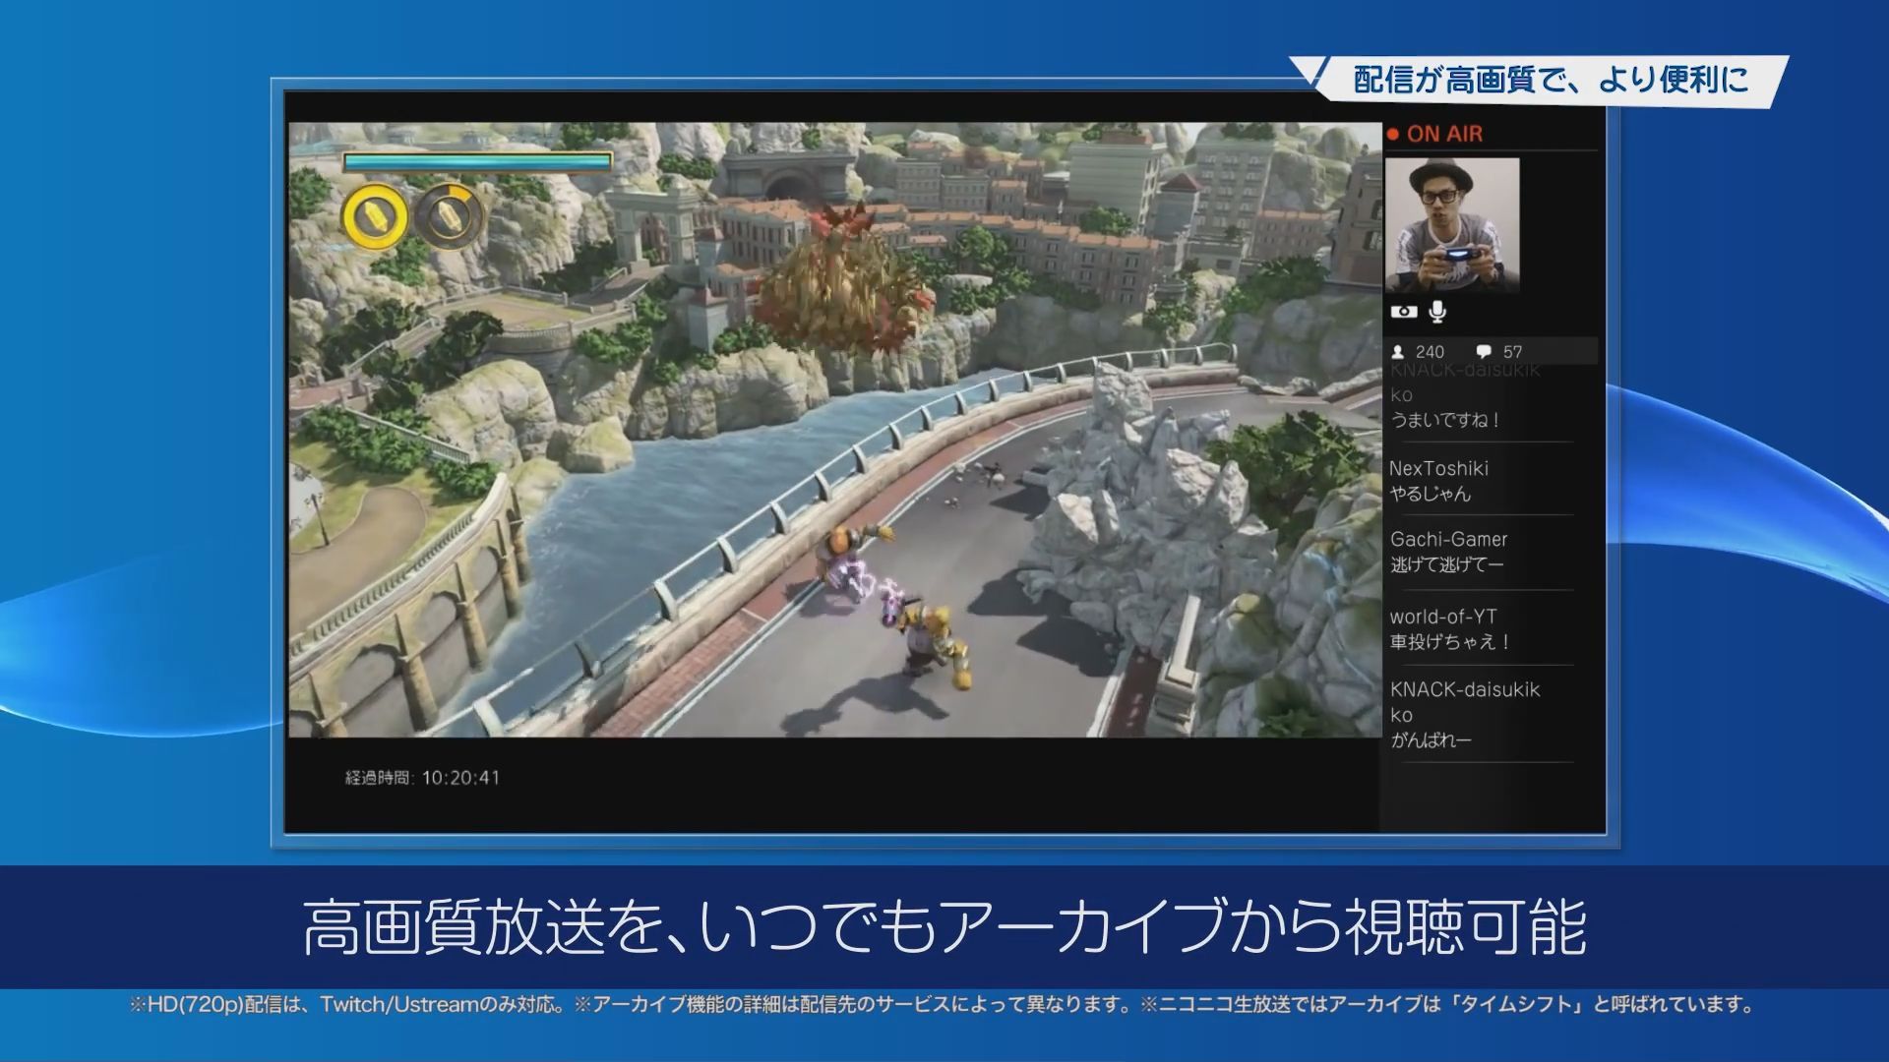
Task: Click the broadcaster webcam thumbnail
Action: [x=1452, y=225]
